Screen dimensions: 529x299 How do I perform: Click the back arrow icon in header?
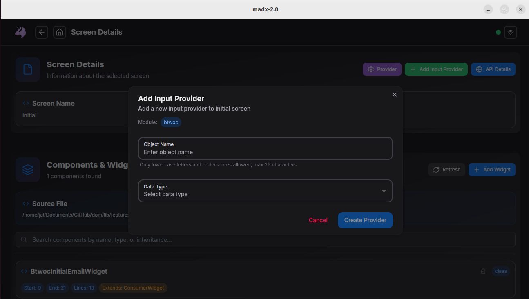42,32
